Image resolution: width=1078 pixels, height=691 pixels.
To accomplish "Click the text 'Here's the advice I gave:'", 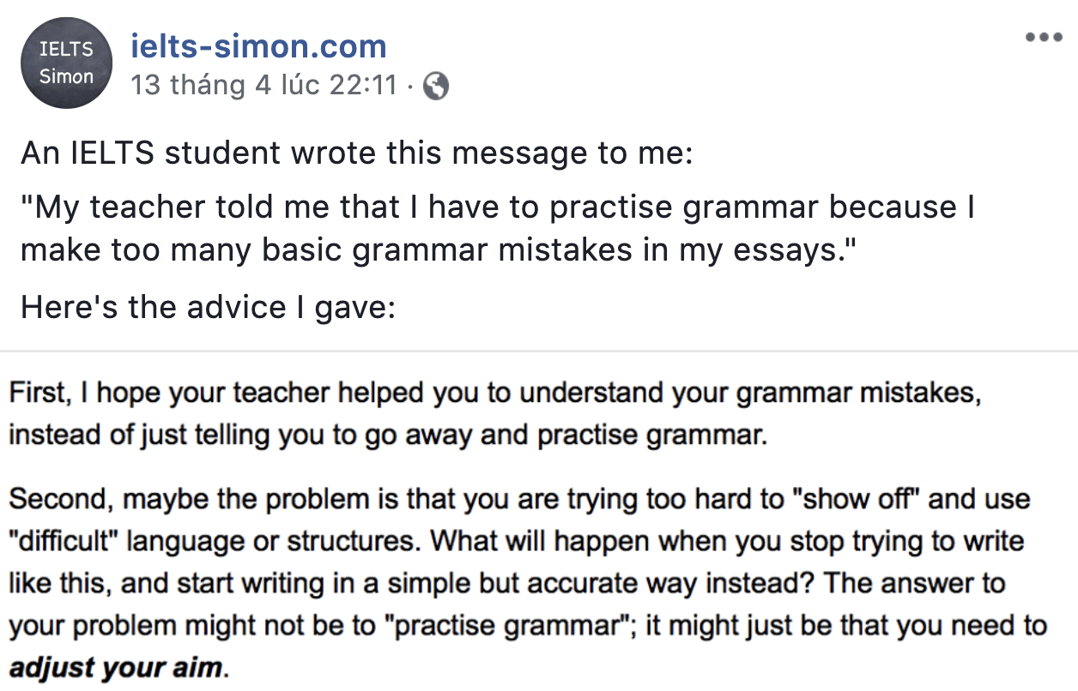I will 208,306.
